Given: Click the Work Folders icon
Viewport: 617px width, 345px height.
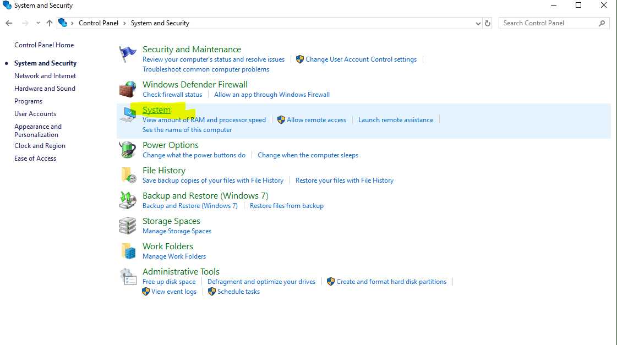Looking at the screenshot, I should click(x=128, y=251).
